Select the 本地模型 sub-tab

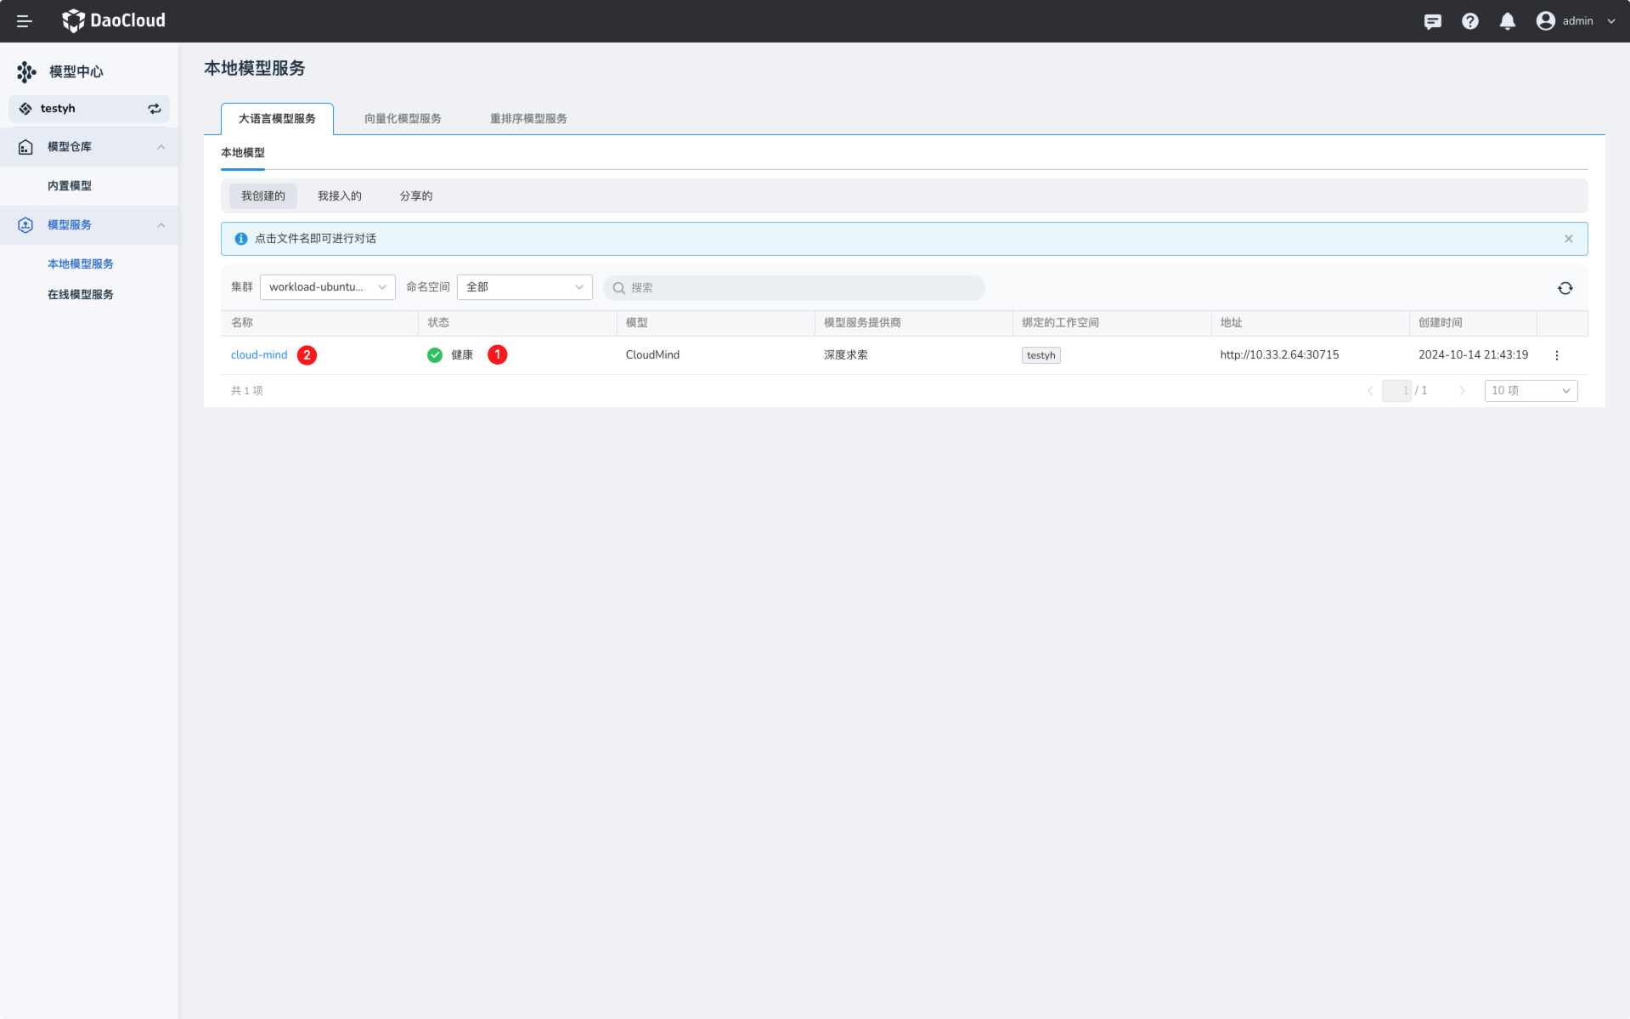[x=243, y=153]
